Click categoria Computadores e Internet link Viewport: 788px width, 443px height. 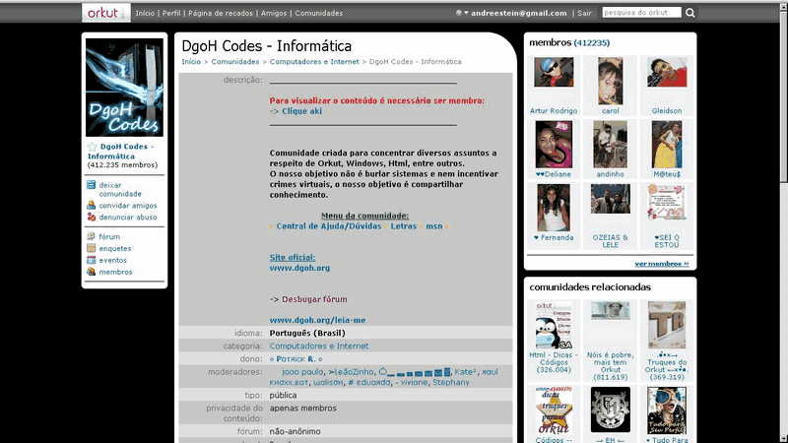click(x=318, y=347)
